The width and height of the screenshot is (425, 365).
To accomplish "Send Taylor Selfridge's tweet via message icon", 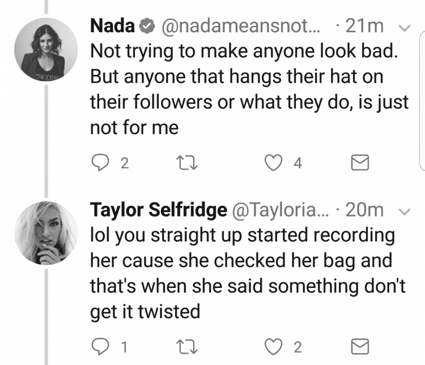I will tap(360, 346).
